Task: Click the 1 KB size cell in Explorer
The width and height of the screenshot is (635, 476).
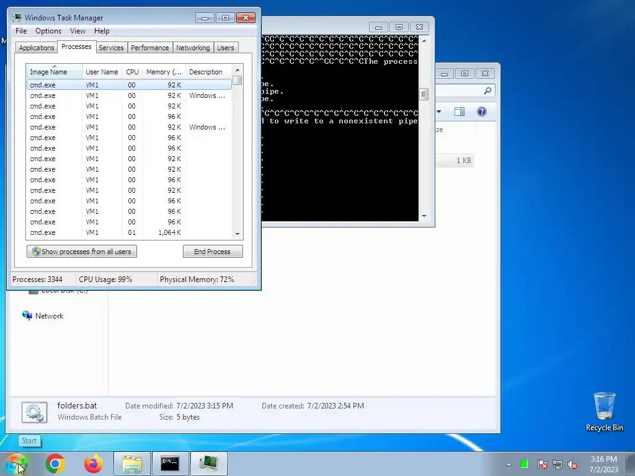Action: pyautogui.click(x=463, y=161)
